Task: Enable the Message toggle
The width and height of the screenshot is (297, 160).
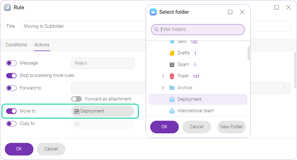Action: (x=11, y=63)
